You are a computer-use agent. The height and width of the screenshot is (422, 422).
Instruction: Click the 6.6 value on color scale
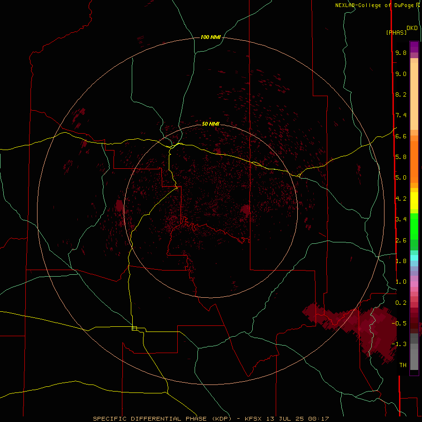(x=401, y=136)
